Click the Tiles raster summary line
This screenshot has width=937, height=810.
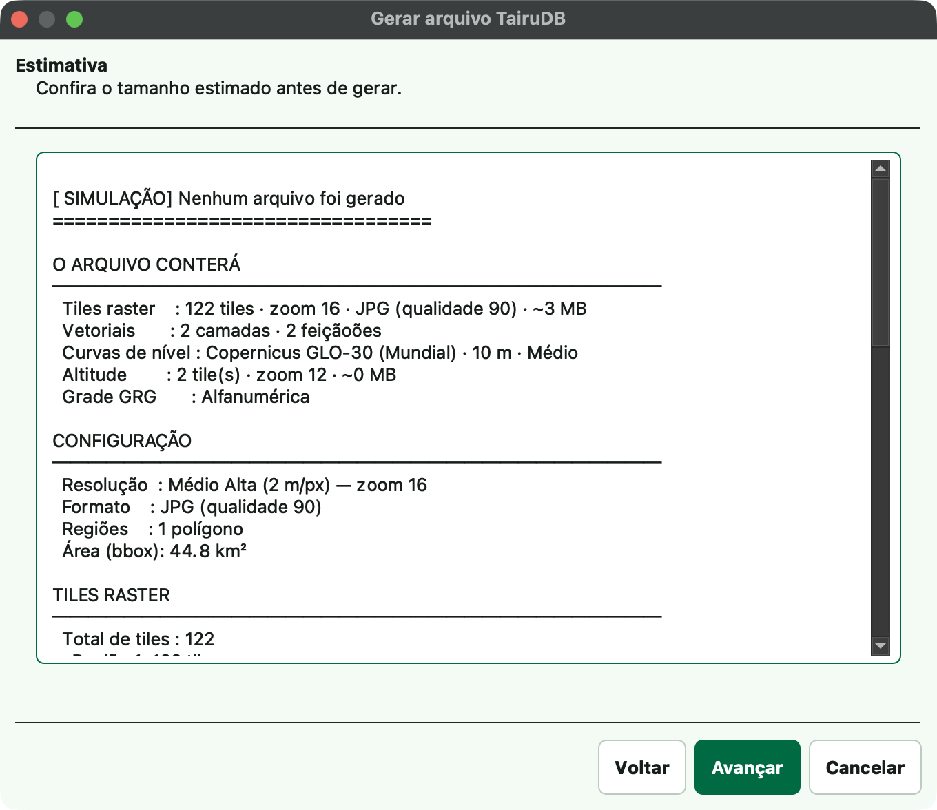pyautogui.click(x=325, y=309)
